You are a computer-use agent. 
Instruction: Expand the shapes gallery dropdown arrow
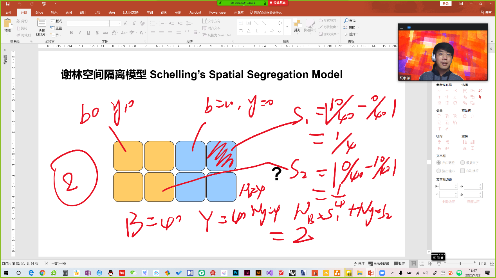coord(287,27)
